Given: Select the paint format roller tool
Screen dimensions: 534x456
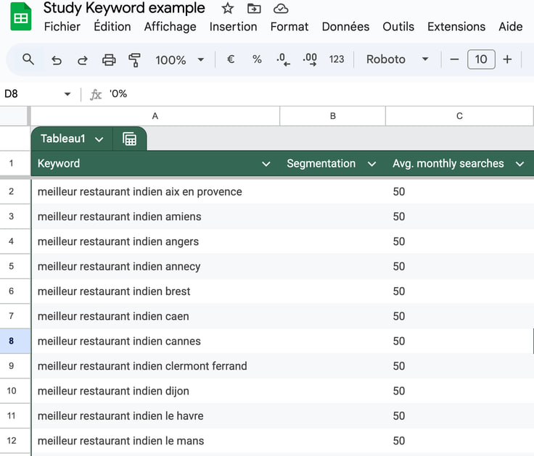Looking at the screenshot, I should coord(134,60).
